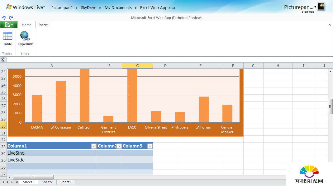Select row 34 header
Image resolution: width=333 pixels, height=186 pixels.
tap(3, 153)
